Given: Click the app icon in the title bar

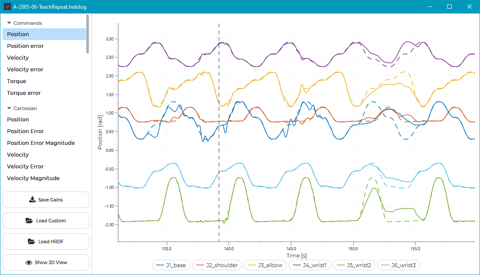Looking at the screenshot, I should click(x=7, y=7).
